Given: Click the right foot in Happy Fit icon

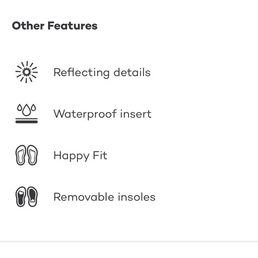Looking at the screenshot, I should [32, 155].
